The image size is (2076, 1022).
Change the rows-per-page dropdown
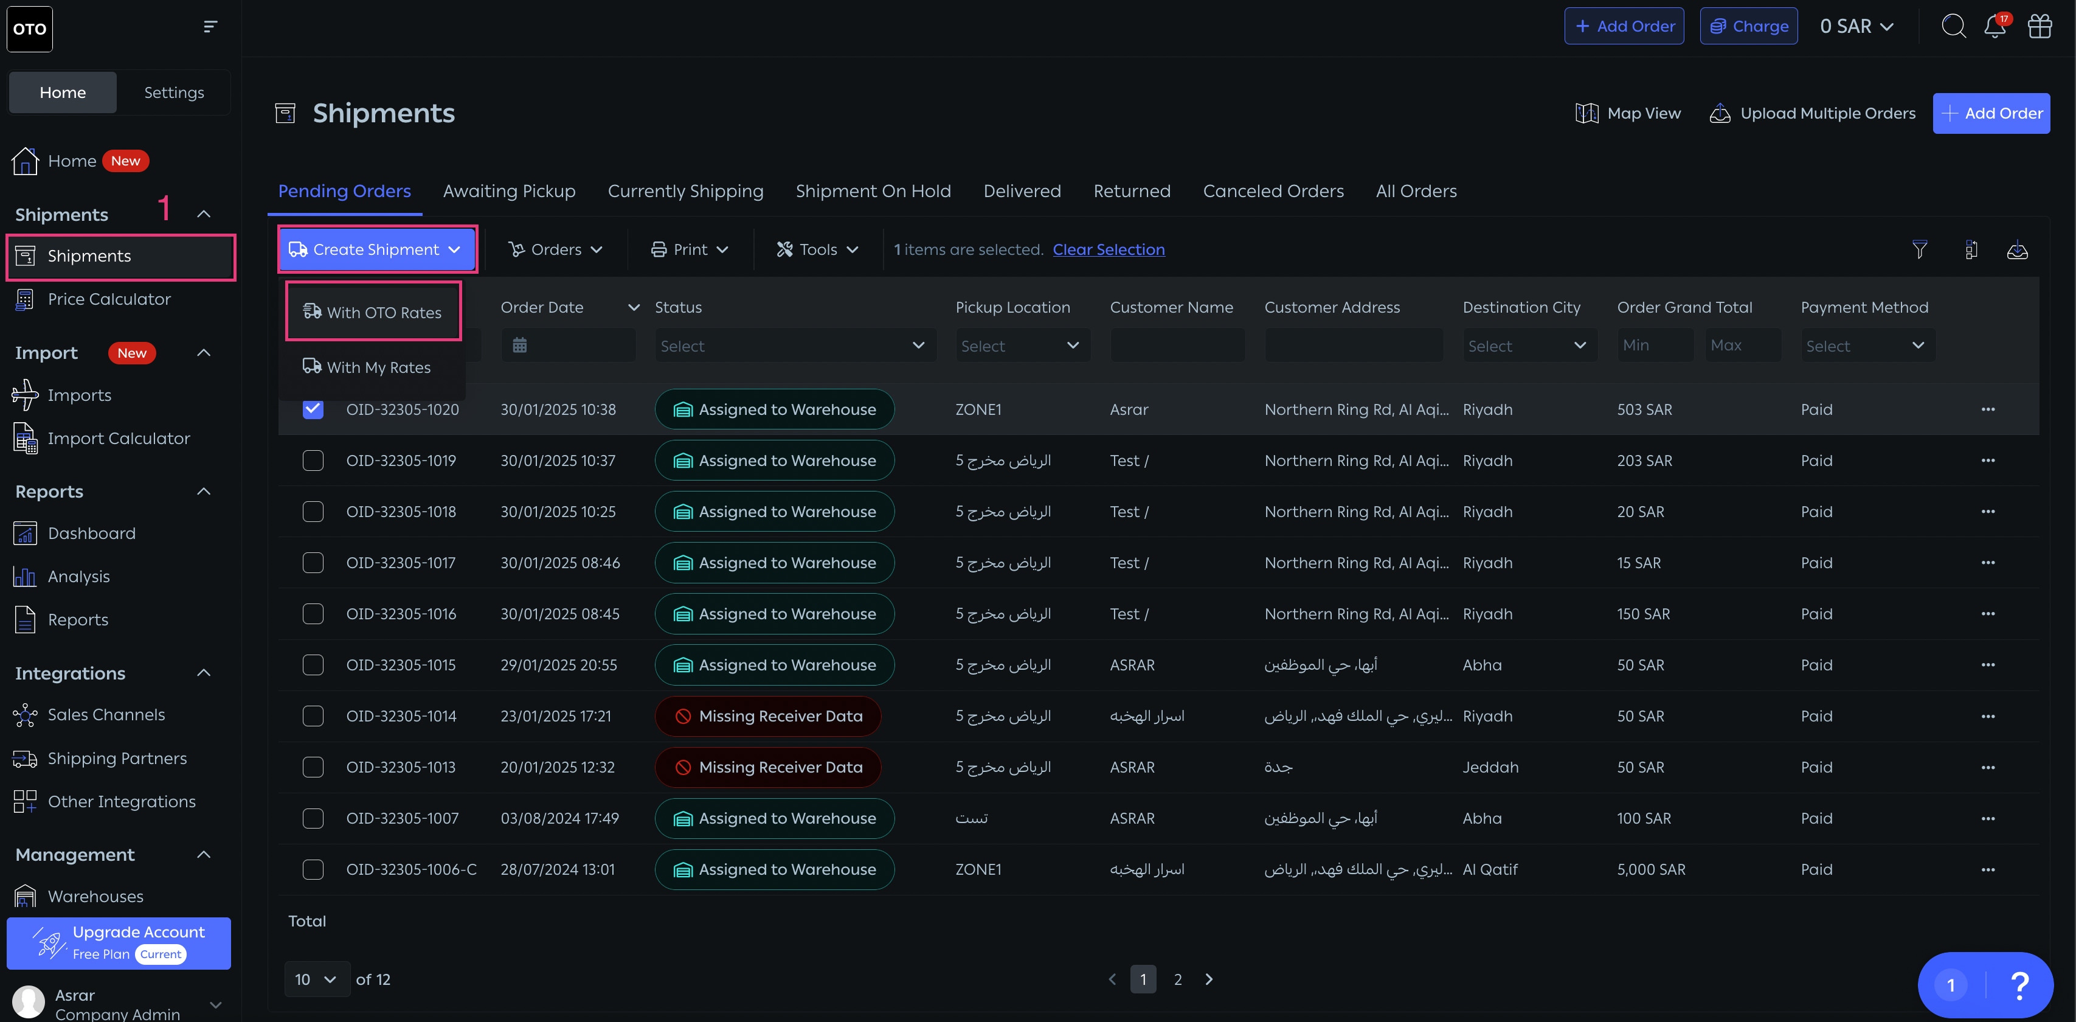pyautogui.click(x=317, y=979)
